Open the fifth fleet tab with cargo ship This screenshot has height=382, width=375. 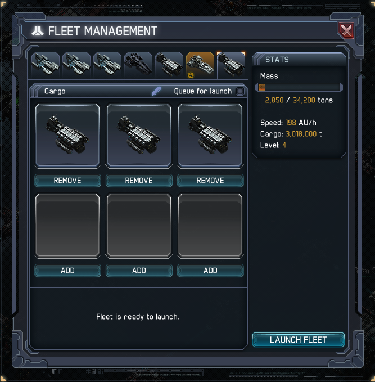pos(169,65)
